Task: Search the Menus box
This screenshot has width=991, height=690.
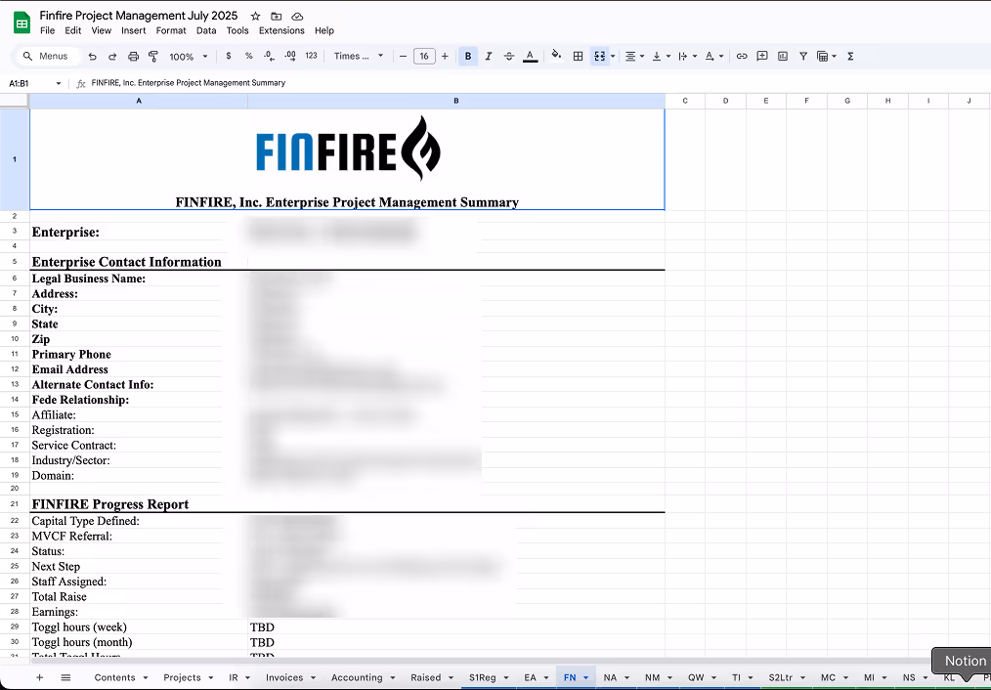Action: click(x=49, y=57)
